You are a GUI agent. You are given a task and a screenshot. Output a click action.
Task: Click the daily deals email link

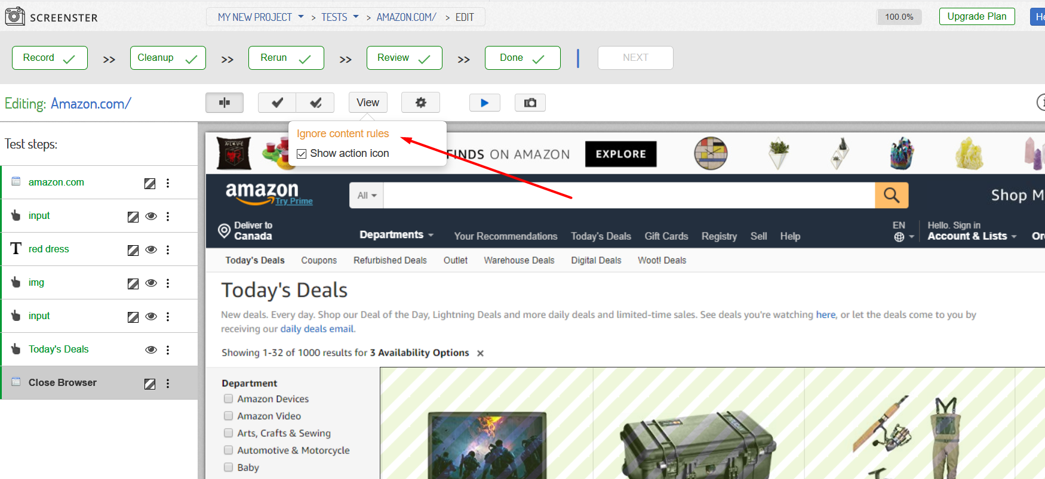[317, 329]
